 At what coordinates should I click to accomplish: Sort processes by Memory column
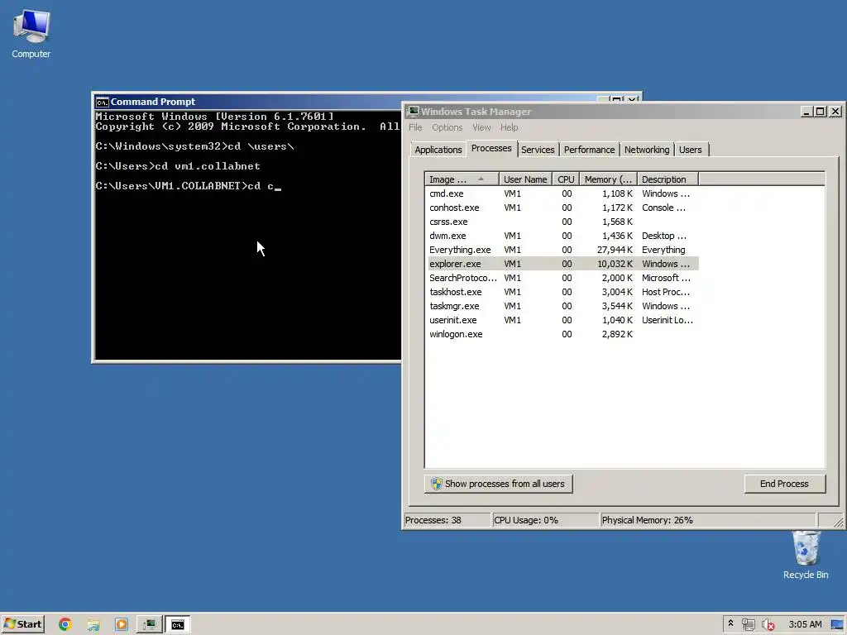pyautogui.click(x=608, y=179)
